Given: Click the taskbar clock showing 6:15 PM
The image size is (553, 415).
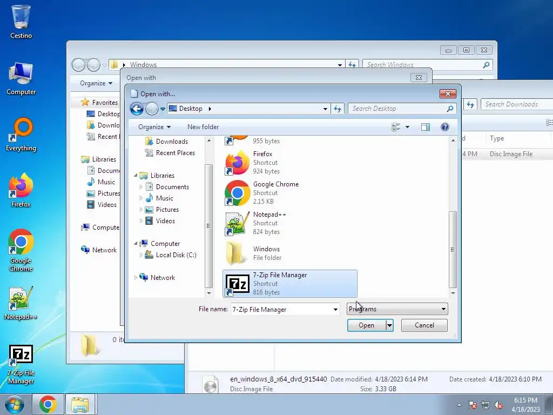Looking at the screenshot, I should (525, 405).
